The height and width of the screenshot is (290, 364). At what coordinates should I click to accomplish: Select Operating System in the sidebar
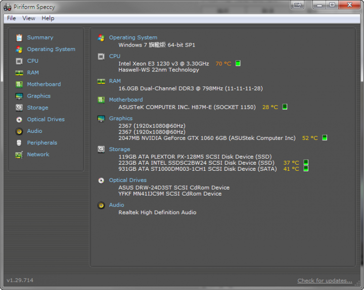[51, 49]
